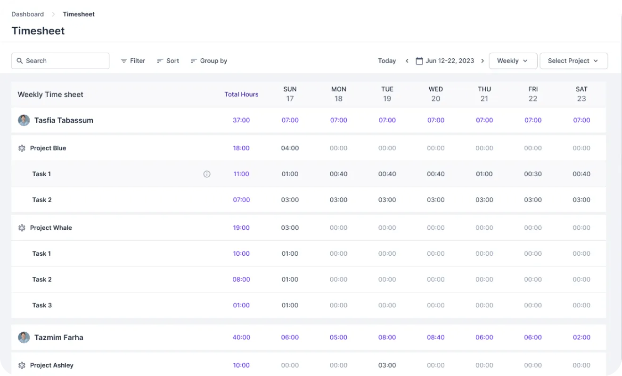622x376 pixels.
Task: Open Tazmim Farha's avatar
Action: coord(24,337)
